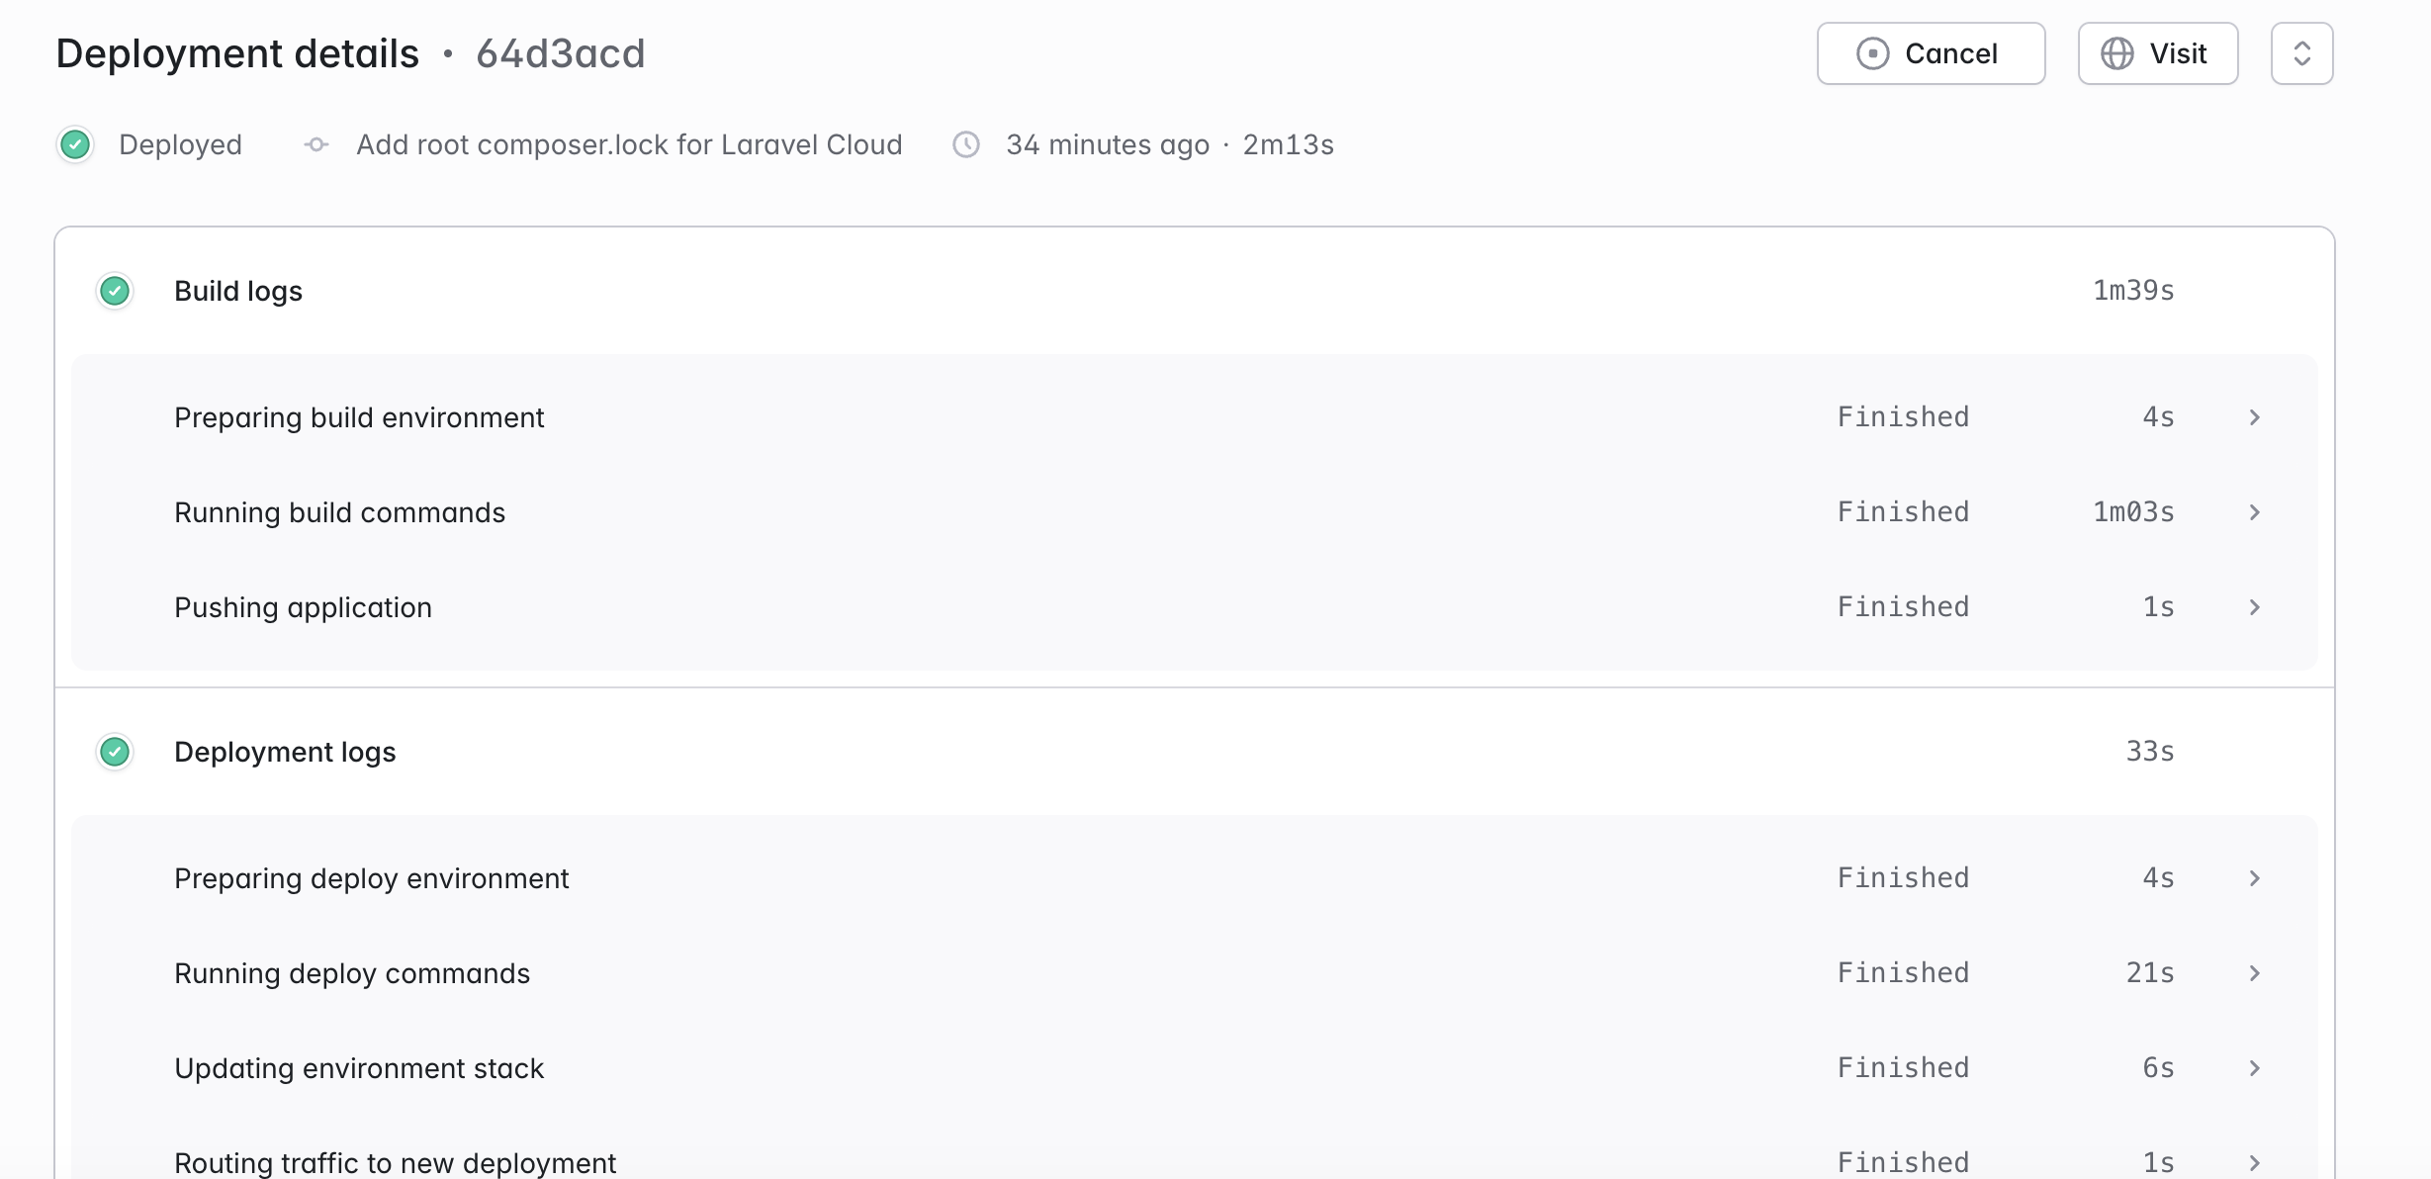Open the Routing traffic to new deployment row

click(x=396, y=1162)
